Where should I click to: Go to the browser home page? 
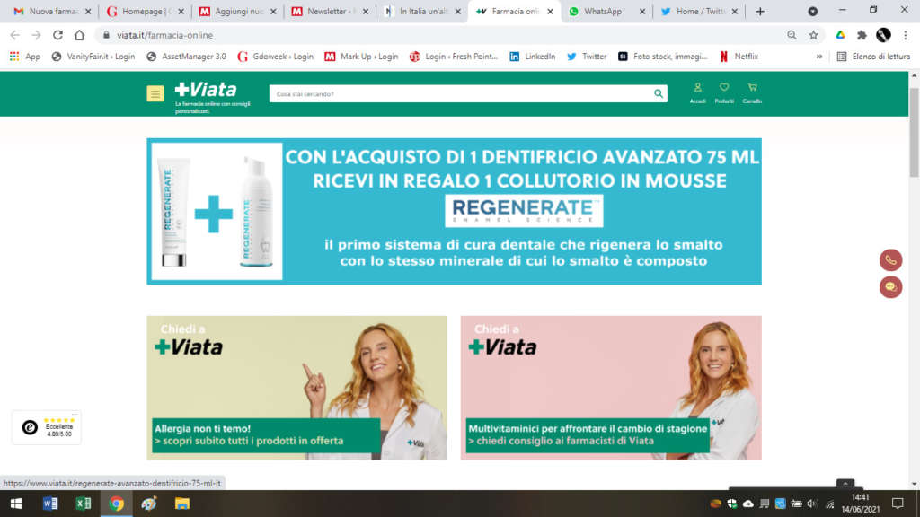coord(79,35)
